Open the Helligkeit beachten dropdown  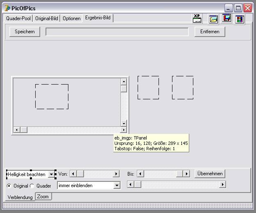click(51, 174)
